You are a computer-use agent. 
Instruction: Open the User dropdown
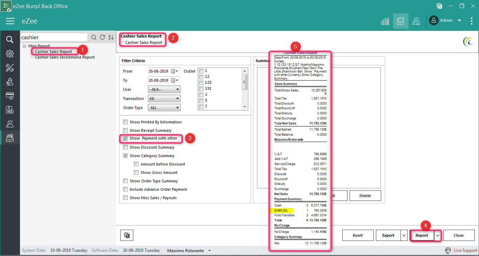tap(164, 89)
